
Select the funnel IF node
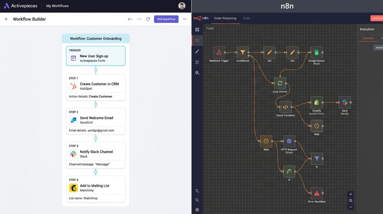point(317,159)
